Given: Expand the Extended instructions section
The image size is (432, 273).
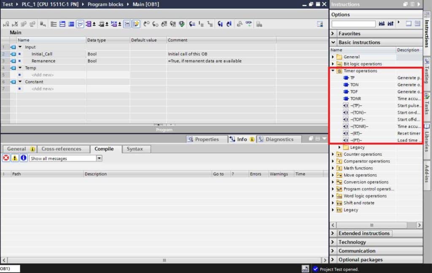Looking at the screenshot, I should click(x=333, y=233).
